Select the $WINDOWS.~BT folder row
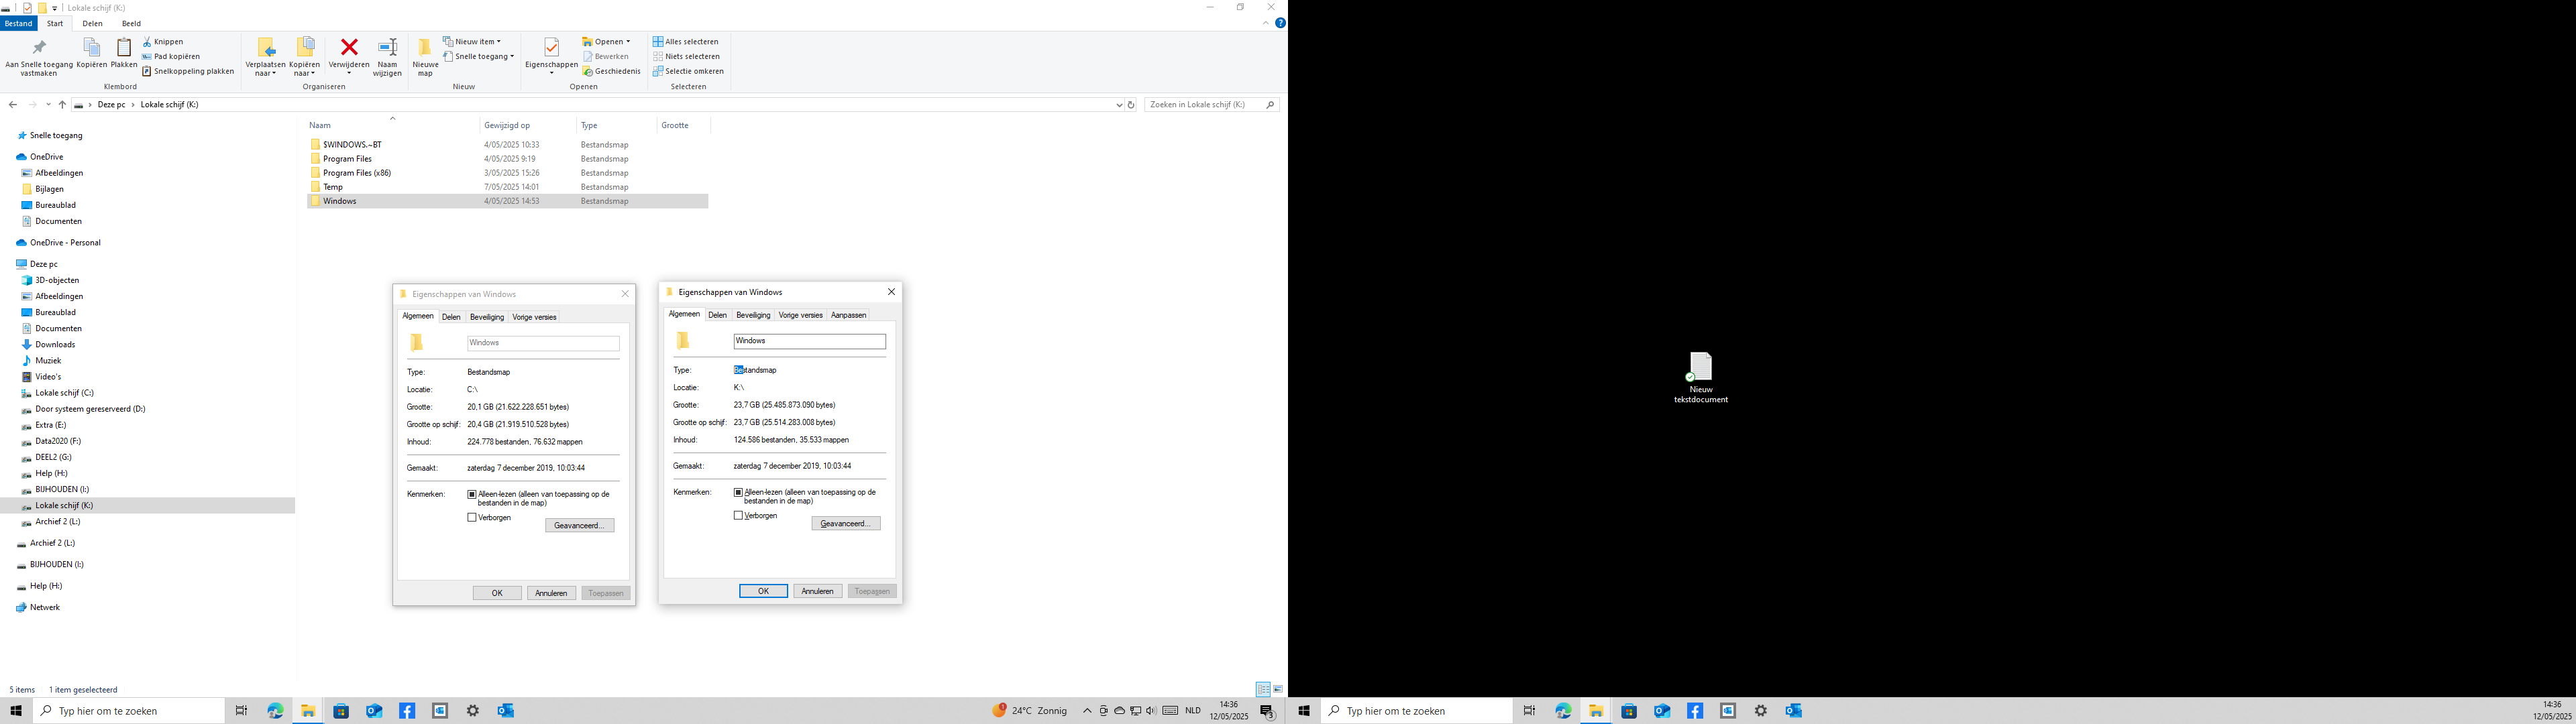 (507, 145)
